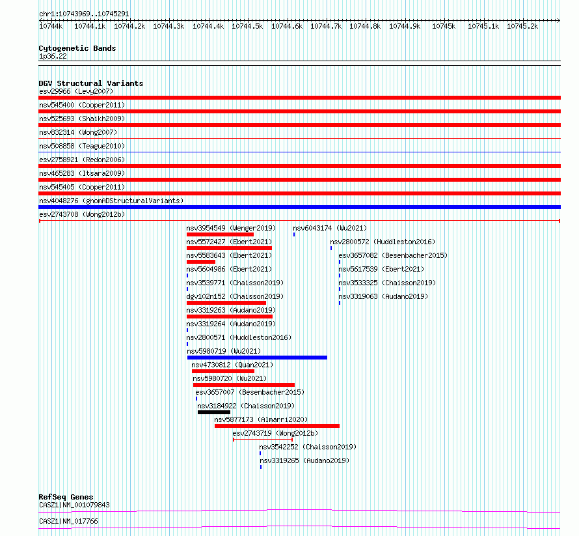Click the blue bar under nsv5980719 (Wu2021)
This screenshot has height=536, width=579.
click(x=257, y=358)
